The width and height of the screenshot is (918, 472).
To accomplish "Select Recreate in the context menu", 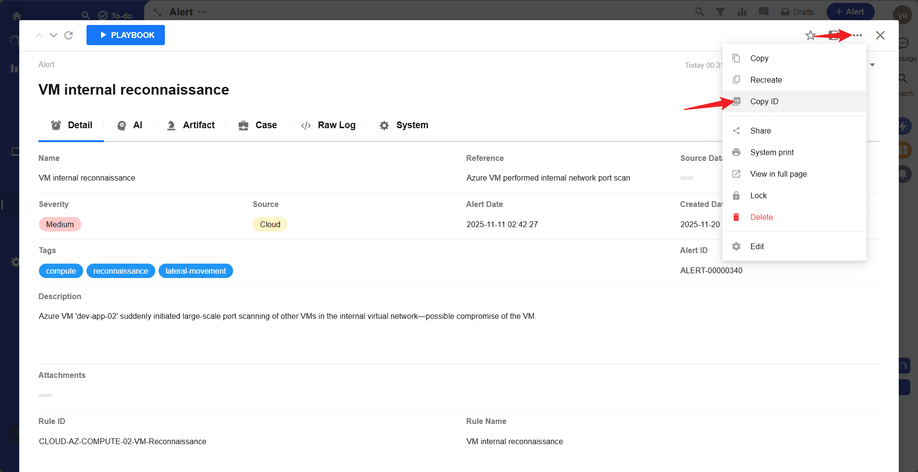I will click(766, 80).
